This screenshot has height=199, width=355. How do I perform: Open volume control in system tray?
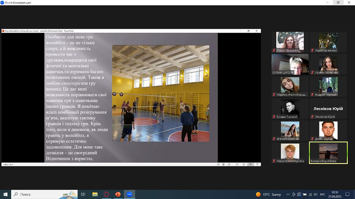(x=316, y=195)
